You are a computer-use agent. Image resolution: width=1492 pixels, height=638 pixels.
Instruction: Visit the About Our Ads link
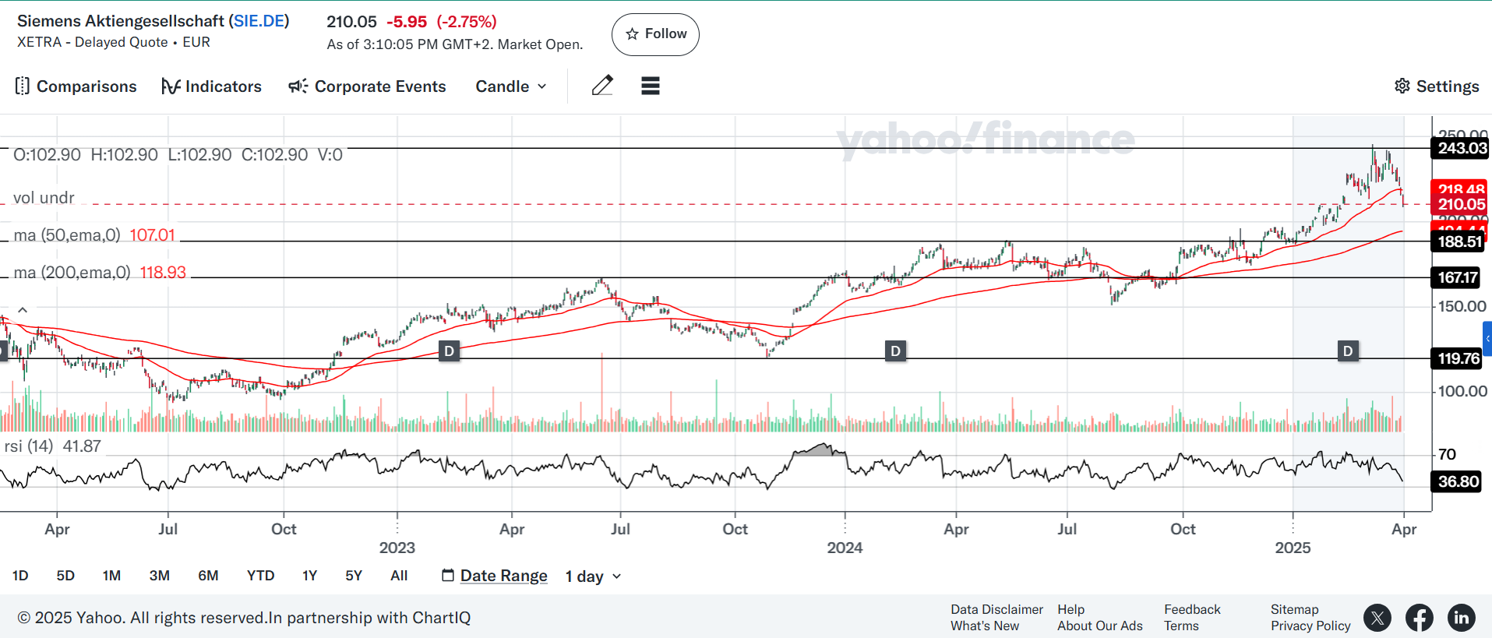pos(1100,626)
